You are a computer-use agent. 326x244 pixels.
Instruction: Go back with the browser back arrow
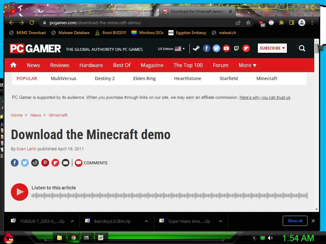pos(11,23)
